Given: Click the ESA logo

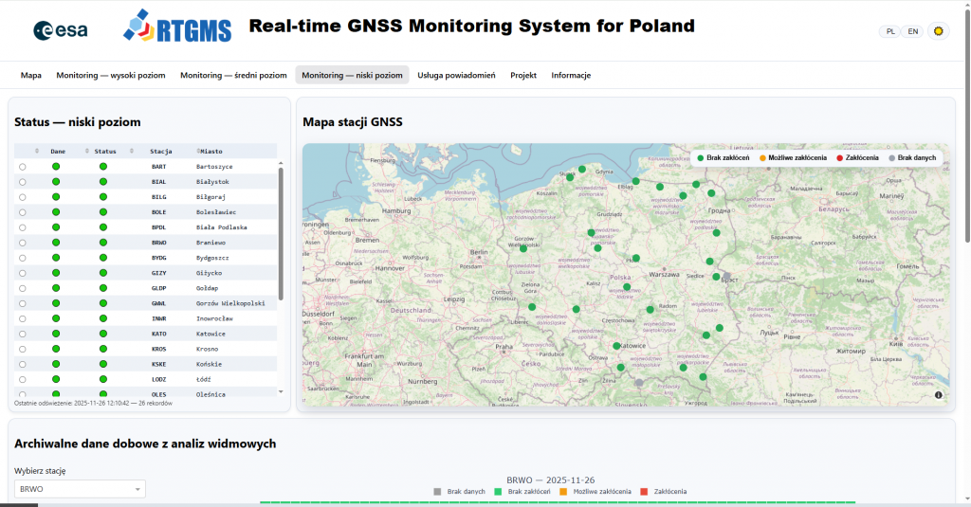Looking at the screenshot, I should pyautogui.click(x=61, y=30).
